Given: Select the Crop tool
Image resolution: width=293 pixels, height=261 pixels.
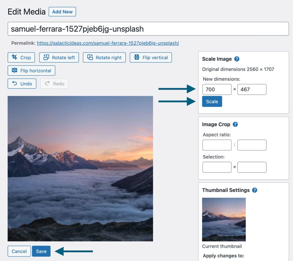Looking at the screenshot, I should pyautogui.click(x=21, y=57).
